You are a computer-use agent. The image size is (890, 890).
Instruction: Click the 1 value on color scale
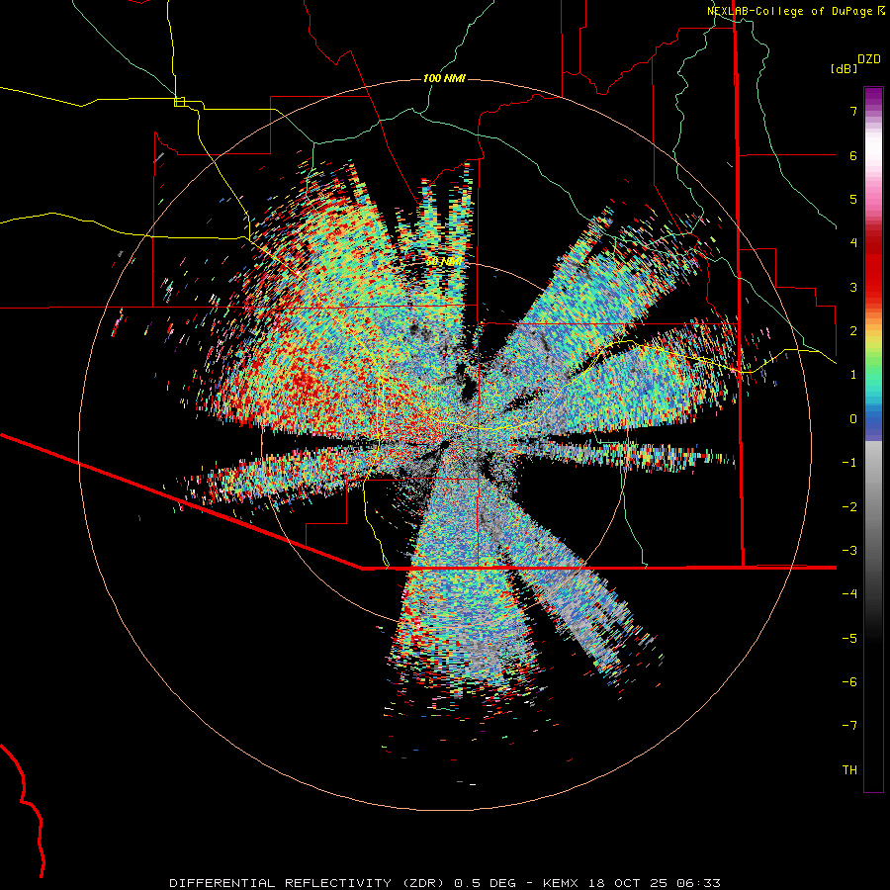853,375
